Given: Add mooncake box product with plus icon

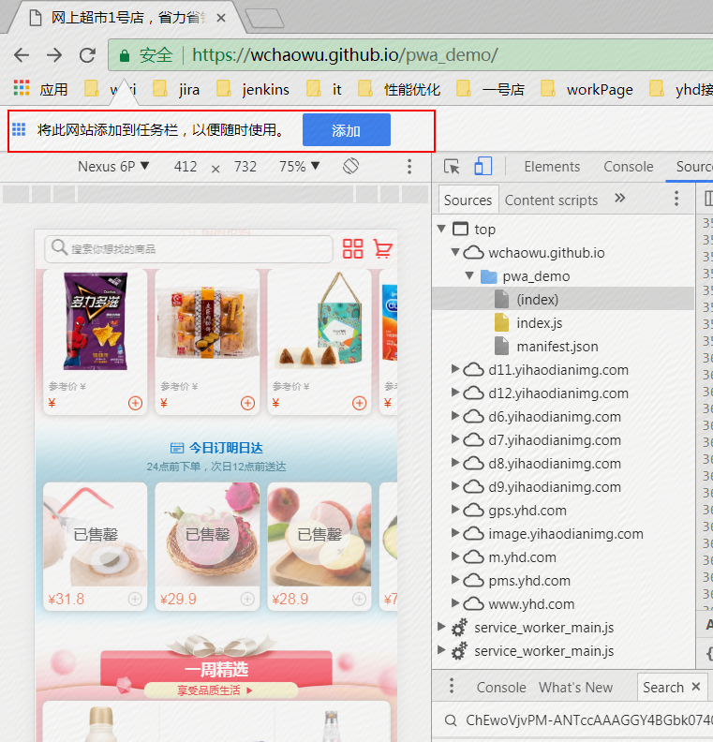Looking at the screenshot, I should (247, 403).
